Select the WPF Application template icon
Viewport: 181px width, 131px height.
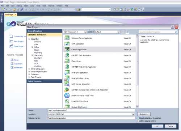click(x=67, y=44)
